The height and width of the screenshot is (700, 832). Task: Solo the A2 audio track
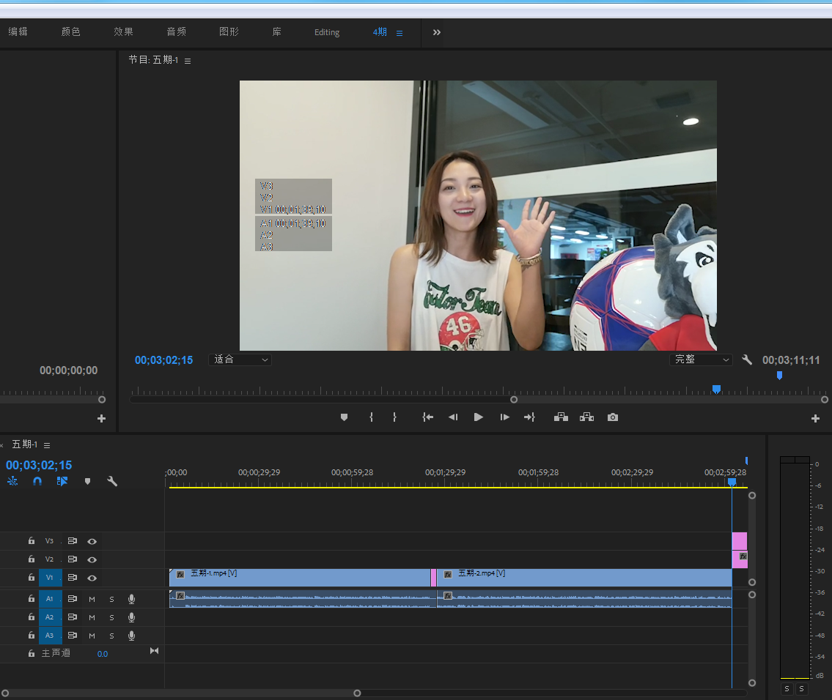tap(111, 617)
